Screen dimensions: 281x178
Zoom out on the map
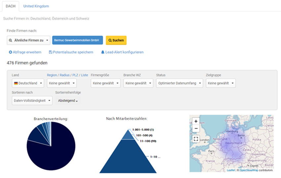click(196, 128)
